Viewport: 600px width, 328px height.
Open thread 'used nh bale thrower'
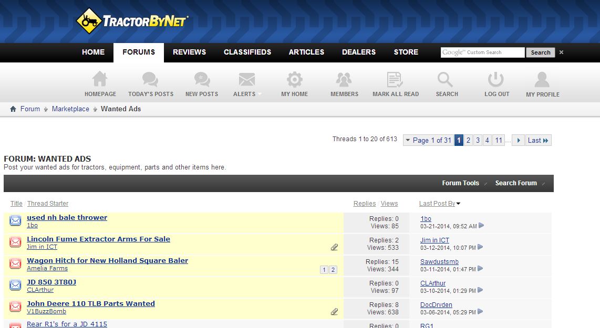(67, 217)
